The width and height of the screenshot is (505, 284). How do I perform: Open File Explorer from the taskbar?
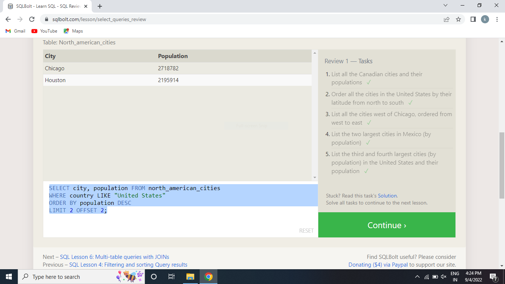tap(190, 277)
